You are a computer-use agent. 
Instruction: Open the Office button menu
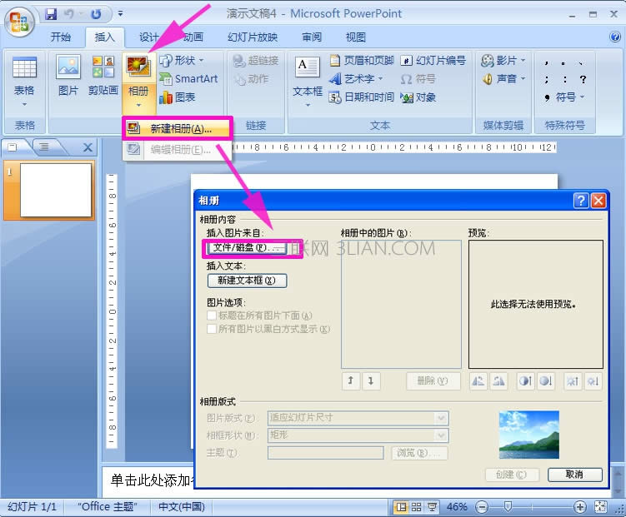pyautogui.click(x=19, y=22)
